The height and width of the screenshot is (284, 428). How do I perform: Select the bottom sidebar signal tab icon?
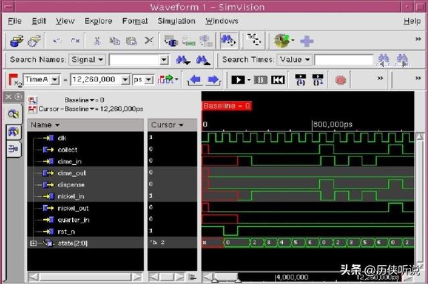tap(13, 149)
